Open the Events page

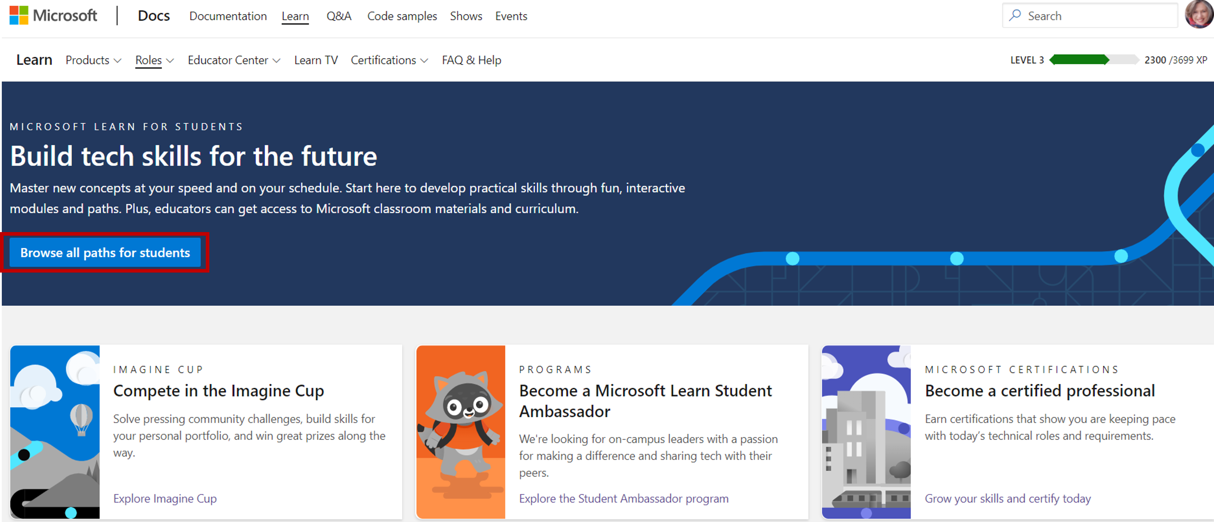pos(511,16)
